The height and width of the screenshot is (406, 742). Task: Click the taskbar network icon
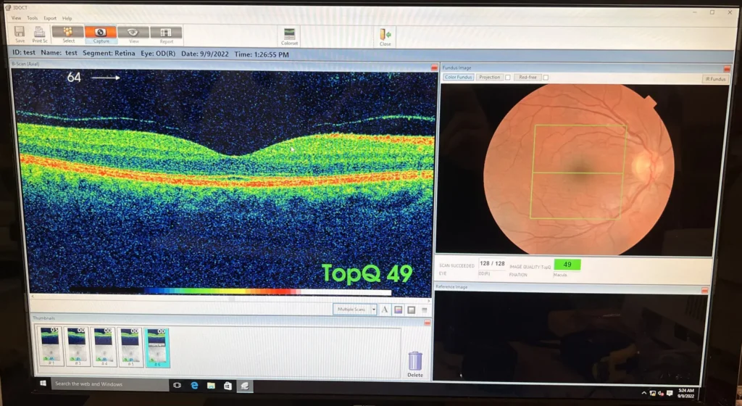[x=653, y=393]
